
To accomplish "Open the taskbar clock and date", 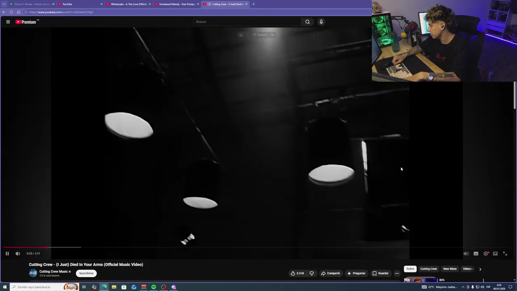I will (x=499, y=287).
